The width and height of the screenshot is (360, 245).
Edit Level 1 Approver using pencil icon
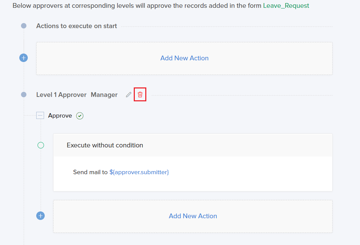(x=129, y=95)
